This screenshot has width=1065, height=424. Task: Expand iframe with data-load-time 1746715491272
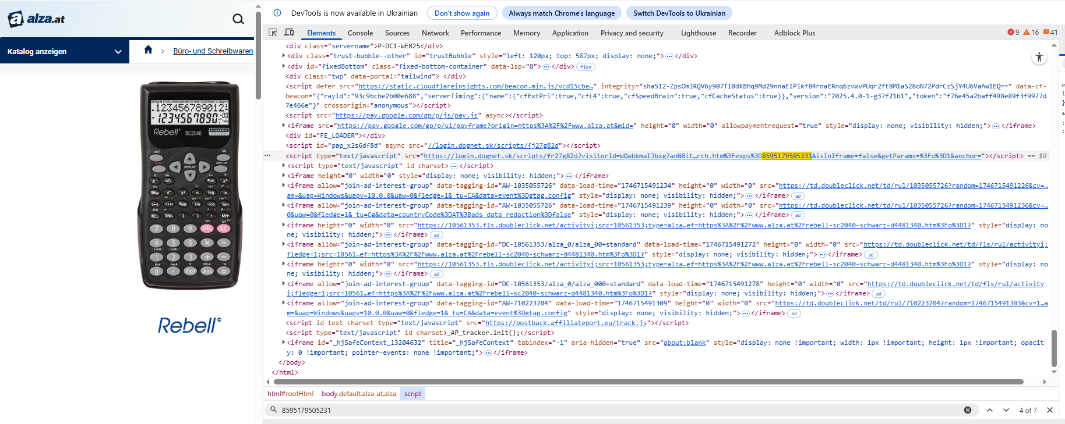pyautogui.click(x=284, y=244)
